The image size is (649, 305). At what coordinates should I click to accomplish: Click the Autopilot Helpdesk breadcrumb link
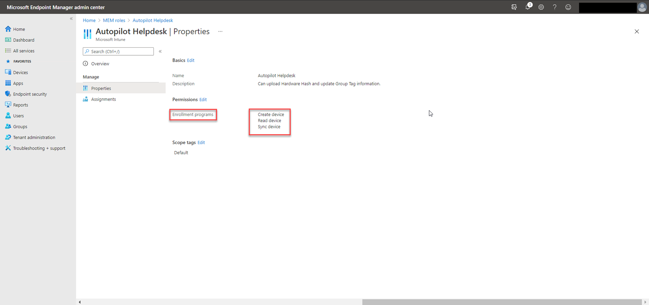pos(153,20)
